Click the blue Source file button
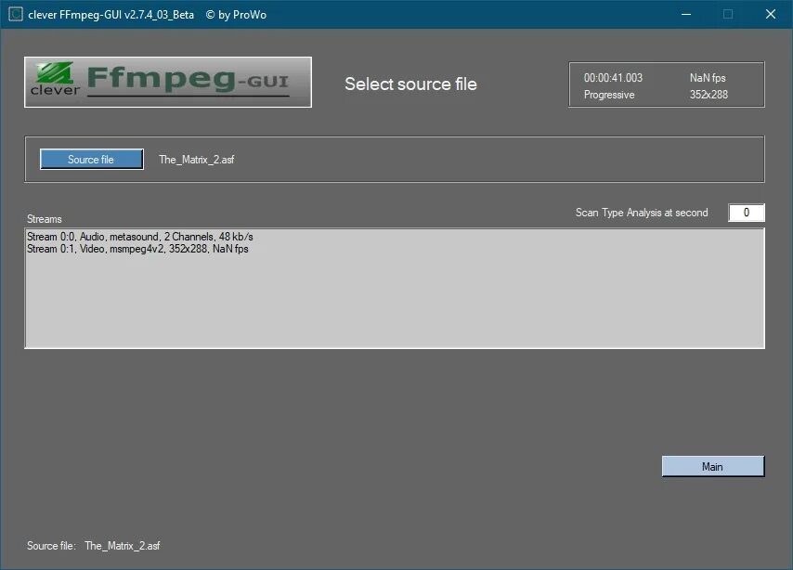793x570 pixels. click(x=92, y=160)
